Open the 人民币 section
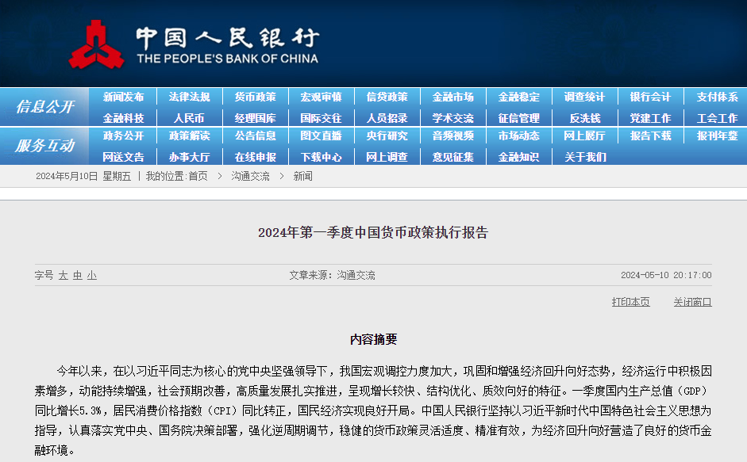This screenshot has height=462, width=747. pos(189,118)
